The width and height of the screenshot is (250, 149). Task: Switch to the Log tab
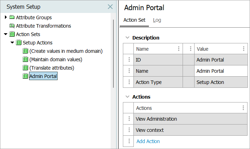point(157,20)
